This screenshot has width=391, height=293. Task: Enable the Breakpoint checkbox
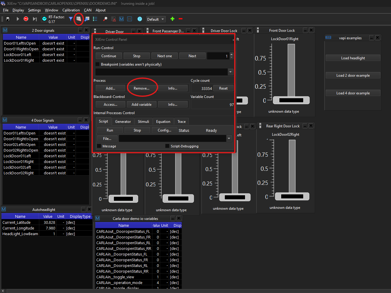click(97, 64)
